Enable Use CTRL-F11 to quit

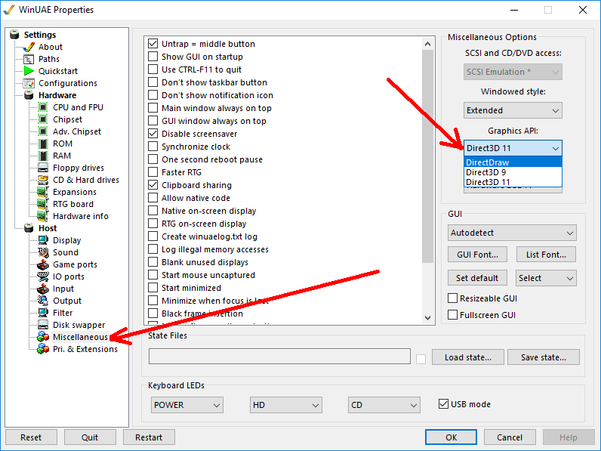(153, 70)
